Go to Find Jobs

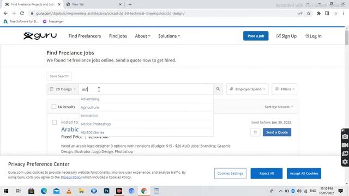[118, 36]
